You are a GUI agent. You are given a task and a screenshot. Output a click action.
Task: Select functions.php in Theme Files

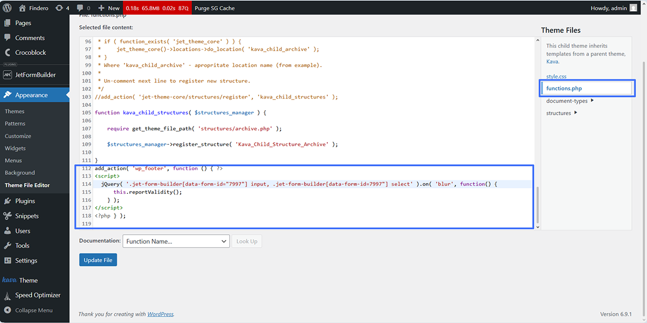564,88
